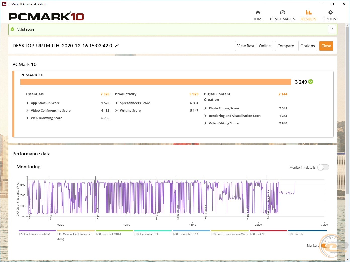Click the Compare button
The width and height of the screenshot is (350, 262).
[286, 46]
